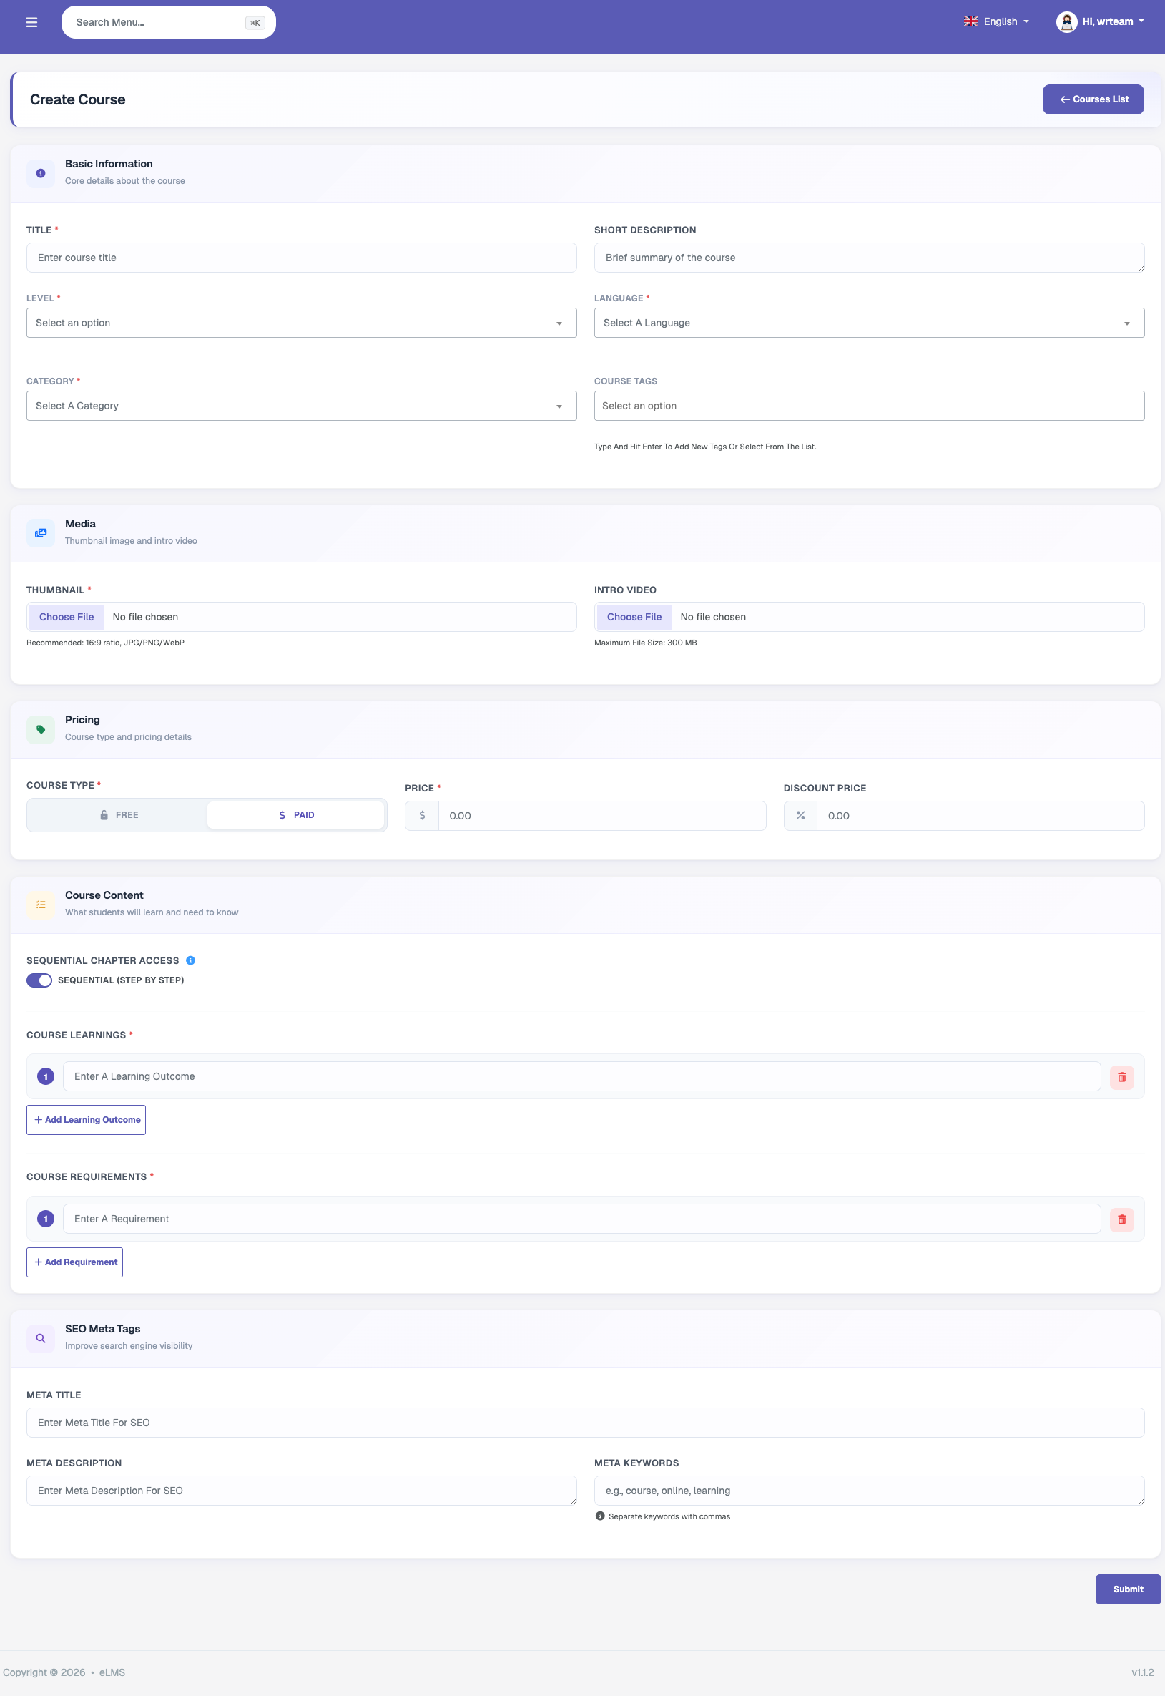The image size is (1165, 1696).
Task: Click the Media section image icon
Action: (x=41, y=533)
